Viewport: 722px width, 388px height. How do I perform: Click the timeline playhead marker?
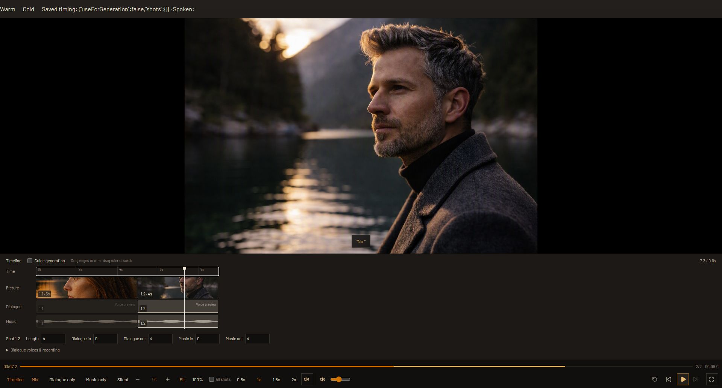[x=184, y=269]
